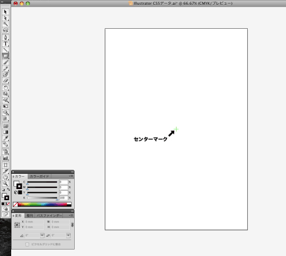Viewport: 286px width, 256px height.
Task: Select the Zoom magnifier tool
Action: click(5, 184)
